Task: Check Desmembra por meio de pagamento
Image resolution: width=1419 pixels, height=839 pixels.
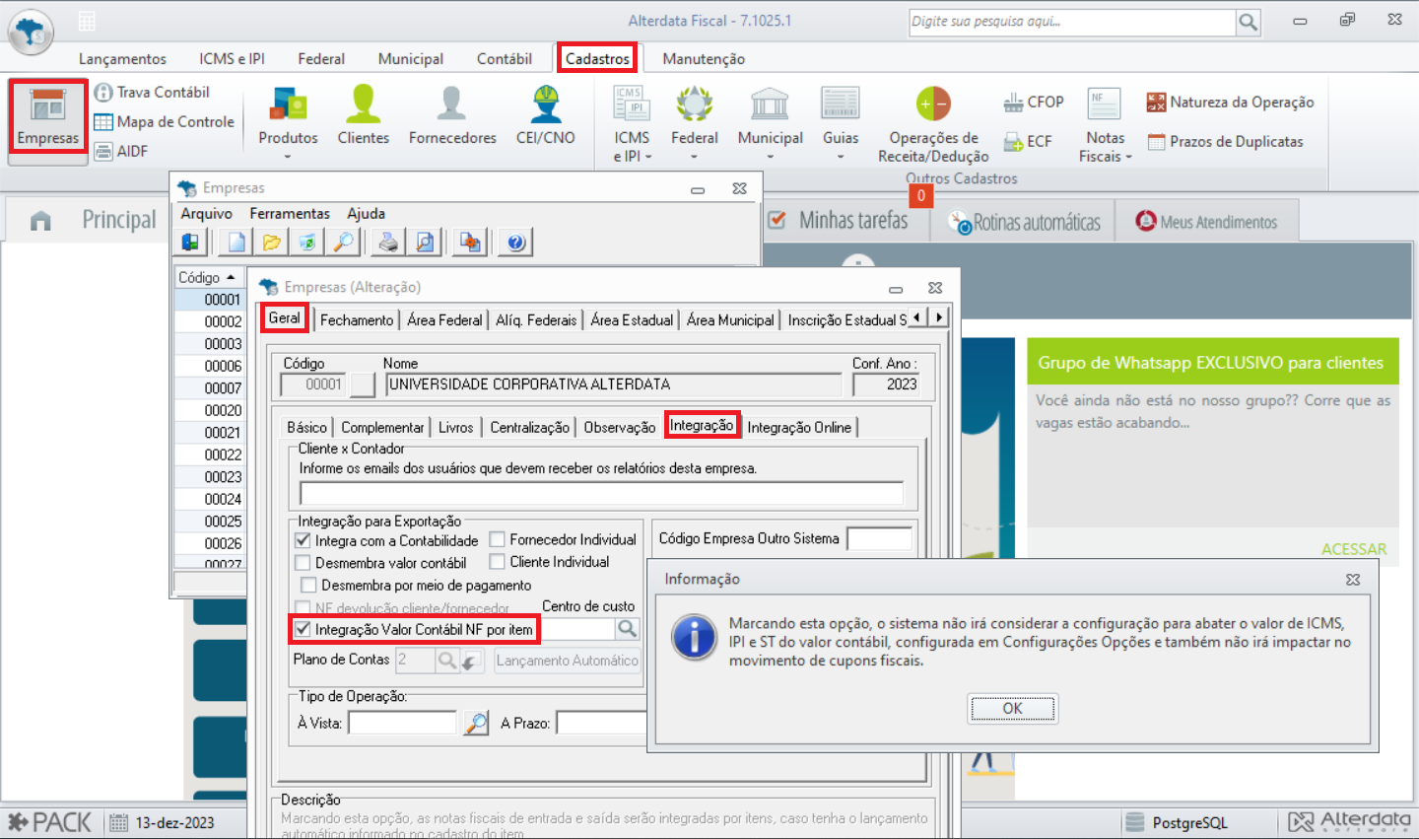Action: tap(309, 585)
